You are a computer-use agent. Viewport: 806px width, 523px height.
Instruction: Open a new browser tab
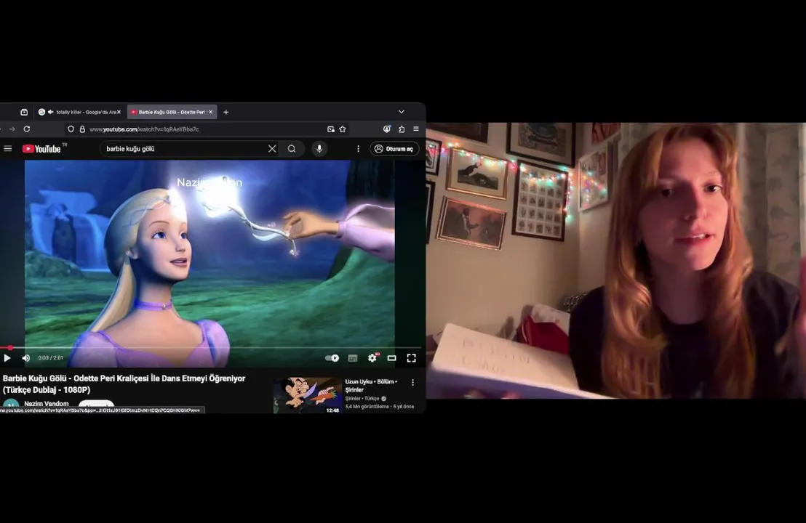coord(226,112)
